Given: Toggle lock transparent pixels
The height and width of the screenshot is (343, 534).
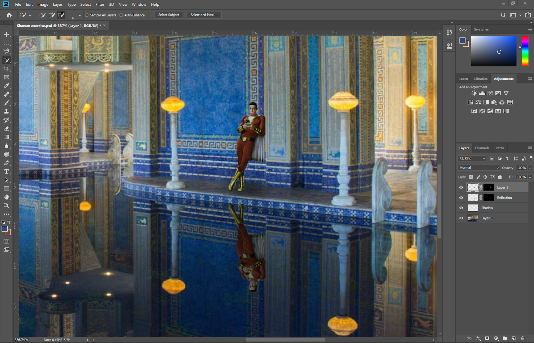Looking at the screenshot, I should (x=471, y=177).
